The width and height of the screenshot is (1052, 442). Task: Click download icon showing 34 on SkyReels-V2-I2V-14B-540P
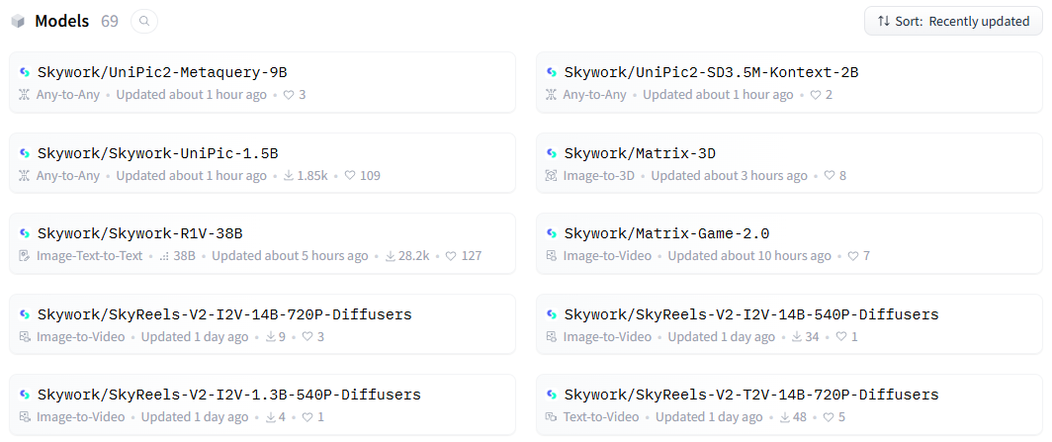(x=798, y=337)
